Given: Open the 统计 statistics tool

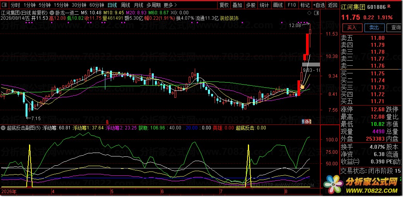Looking at the screenshot, I should (x=264, y=5).
